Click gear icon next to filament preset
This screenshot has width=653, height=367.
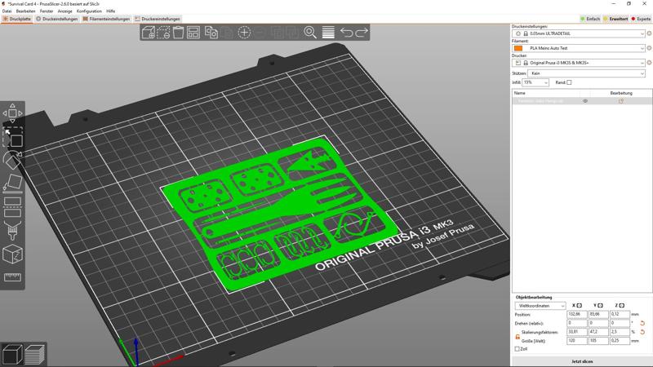[649, 48]
